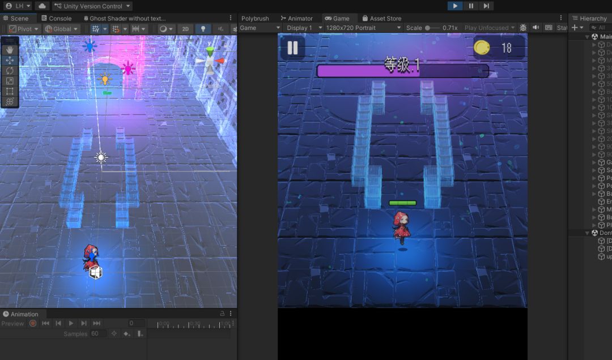Select the Scale tool in scene toolbar
The image size is (612, 360).
coord(10,81)
